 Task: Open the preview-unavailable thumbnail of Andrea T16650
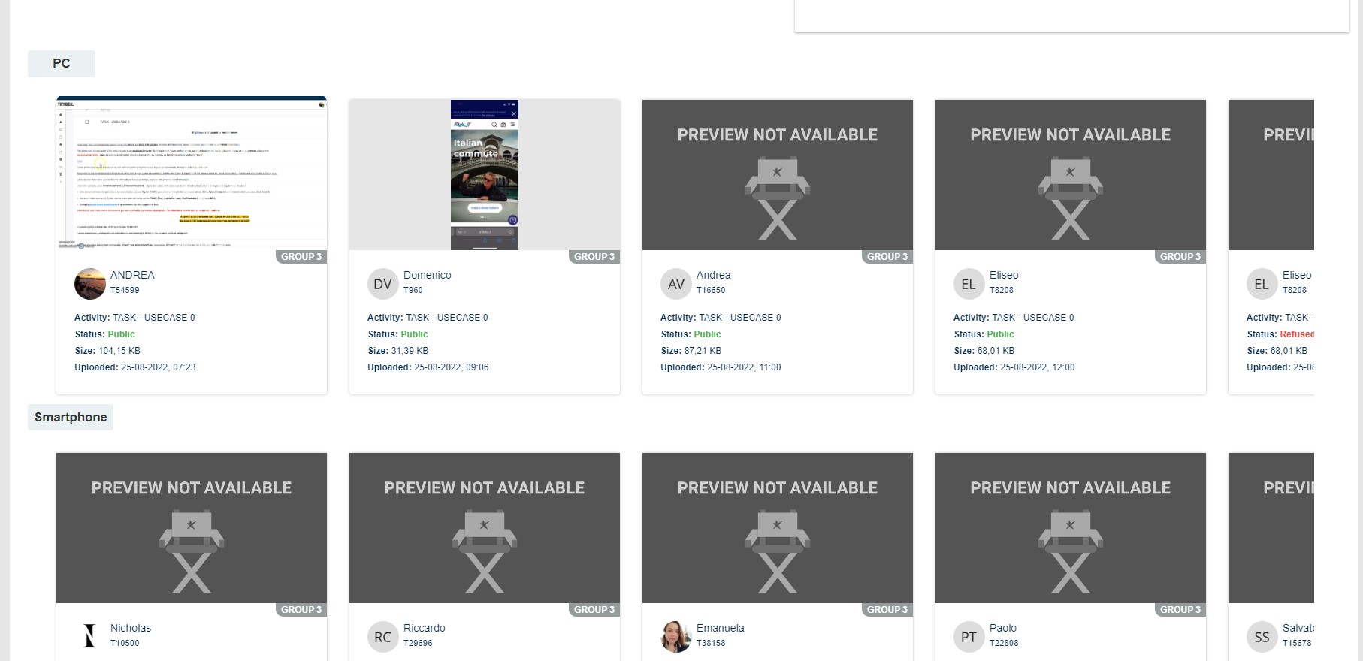pos(778,175)
